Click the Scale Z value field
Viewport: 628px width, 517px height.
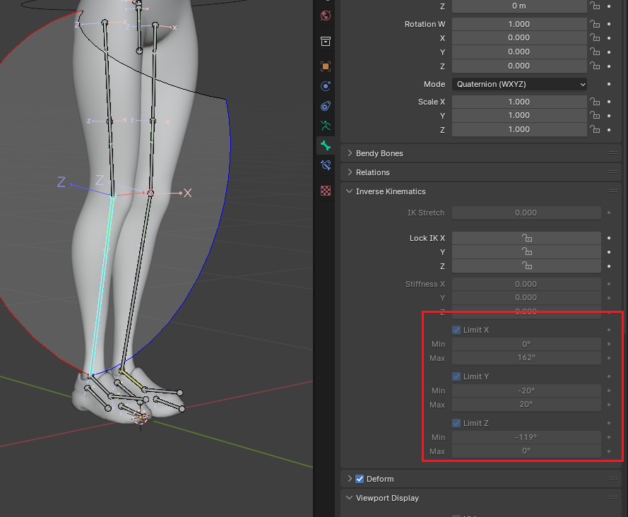519,129
